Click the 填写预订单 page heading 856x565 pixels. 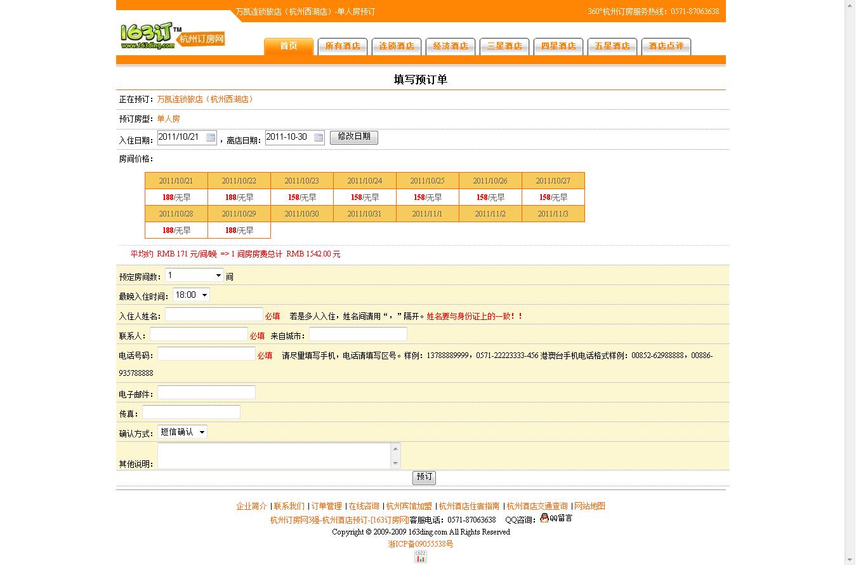pos(421,80)
